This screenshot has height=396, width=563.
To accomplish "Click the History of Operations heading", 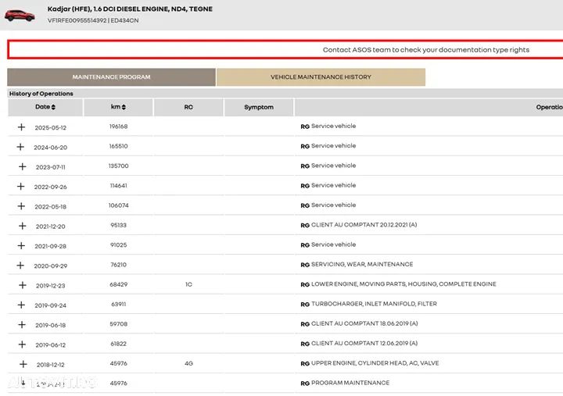I will coord(41,94).
